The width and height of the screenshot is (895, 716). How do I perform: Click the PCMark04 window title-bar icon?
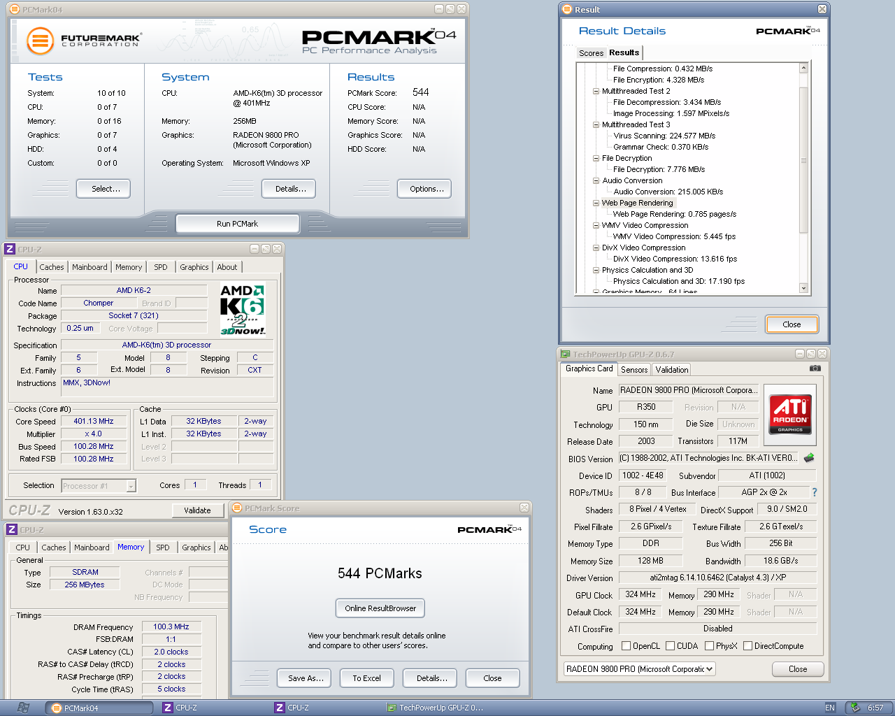click(15, 10)
